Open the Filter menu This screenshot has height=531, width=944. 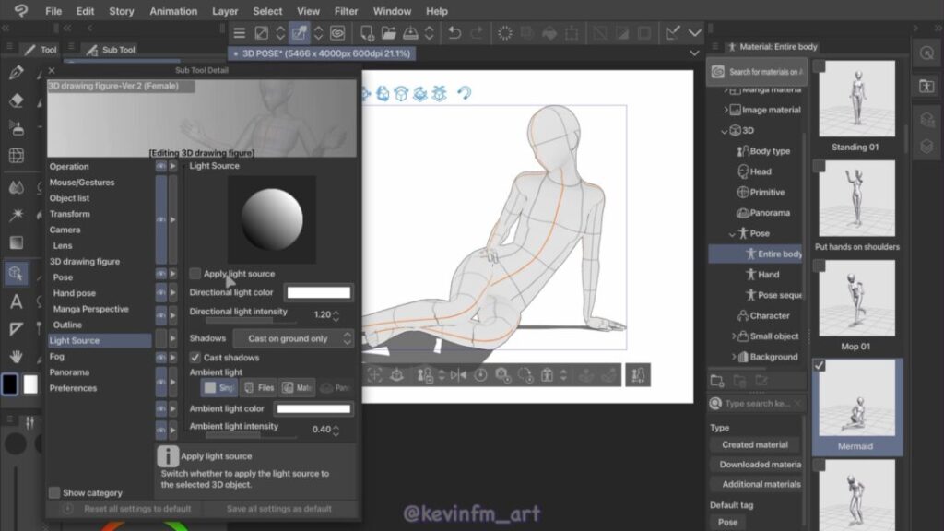[347, 11]
